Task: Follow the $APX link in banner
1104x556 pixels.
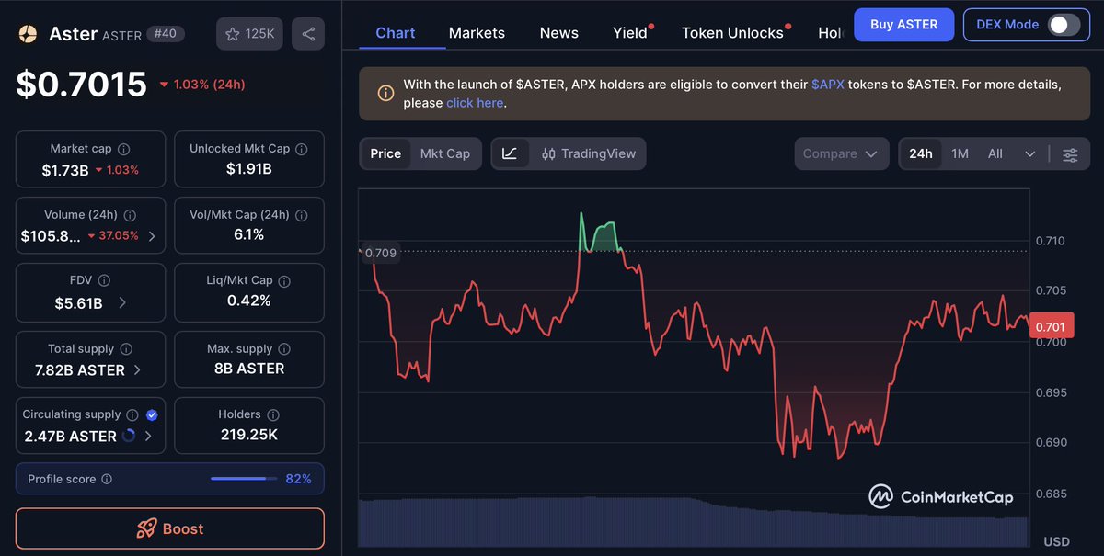Action: click(827, 85)
